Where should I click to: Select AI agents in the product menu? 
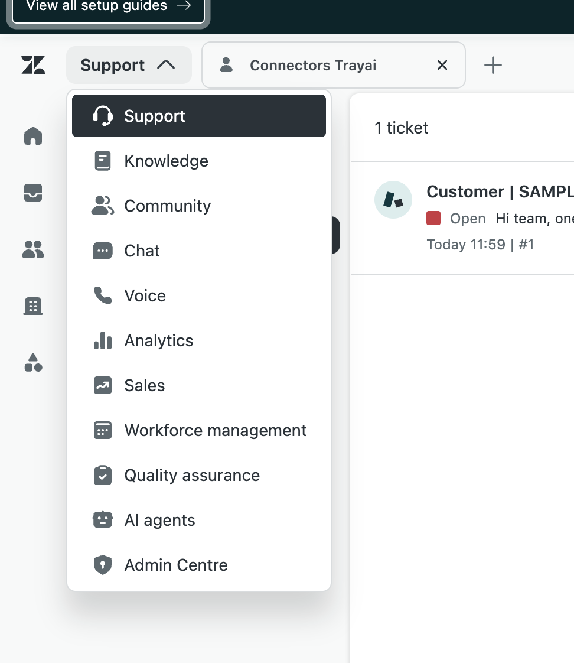coord(199,520)
